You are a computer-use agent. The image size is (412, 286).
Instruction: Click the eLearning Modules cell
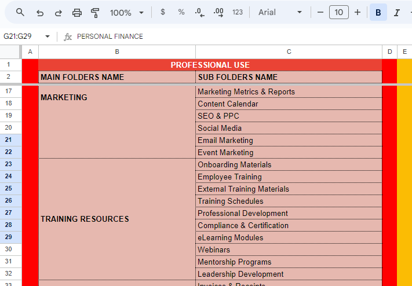(x=289, y=237)
